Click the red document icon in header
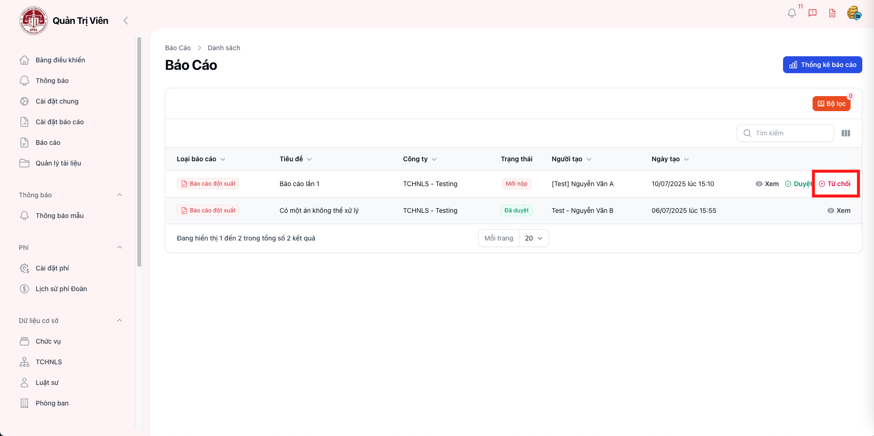 tap(832, 13)
